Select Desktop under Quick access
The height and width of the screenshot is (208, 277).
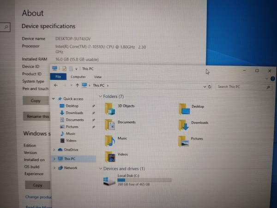tap(72, 106)
